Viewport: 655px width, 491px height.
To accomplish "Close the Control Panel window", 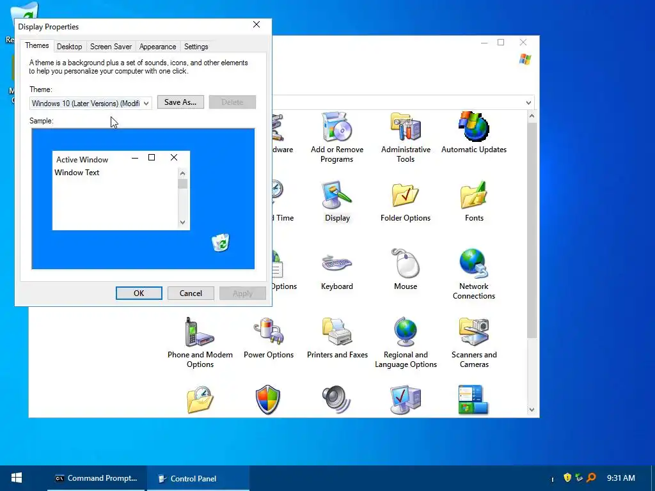I will point(523,42).
